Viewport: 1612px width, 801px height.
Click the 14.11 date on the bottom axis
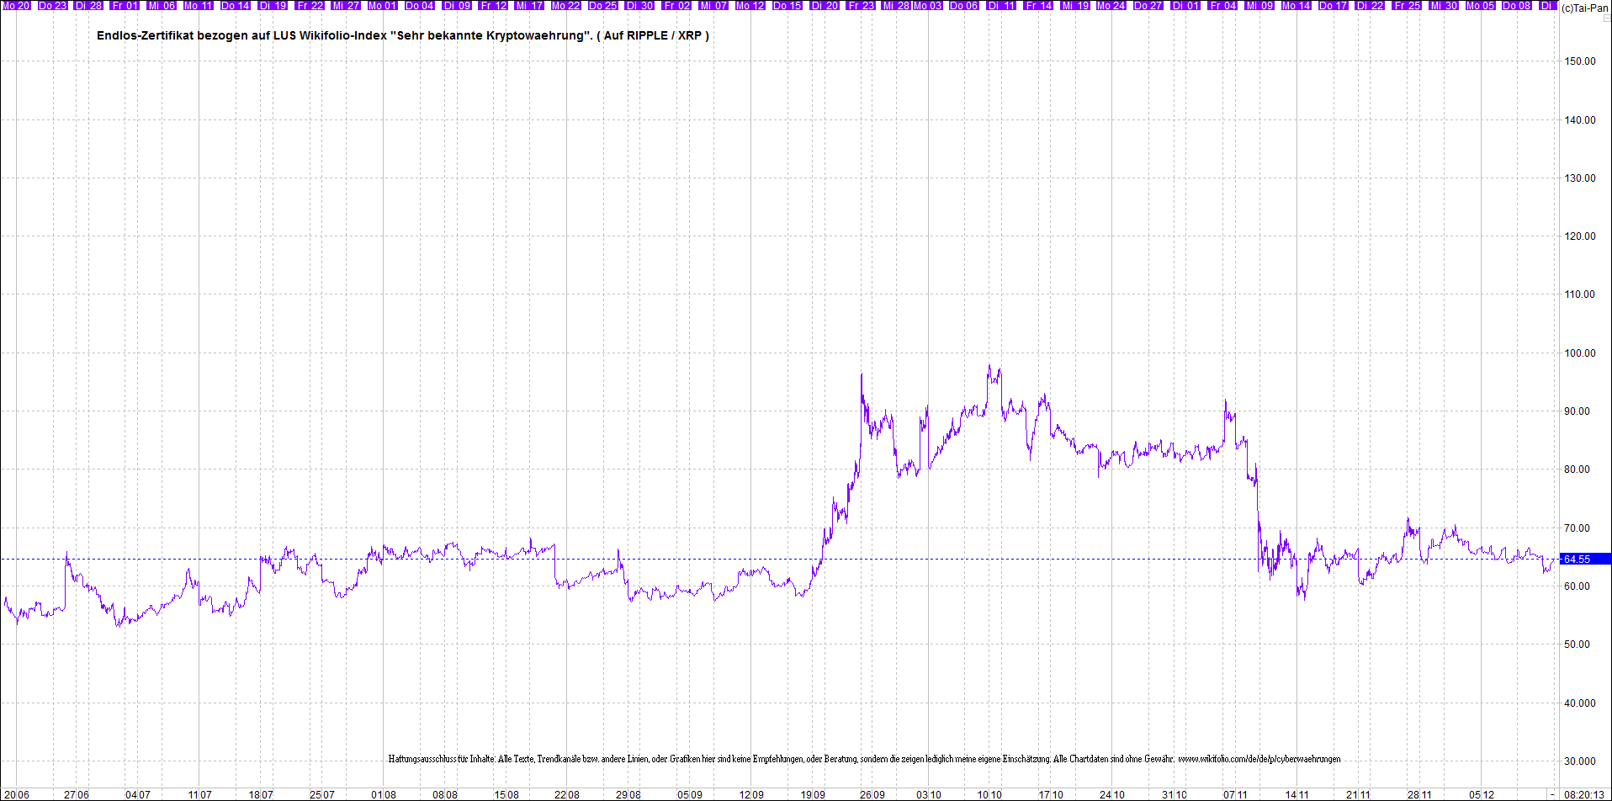tap(1296, 794)
